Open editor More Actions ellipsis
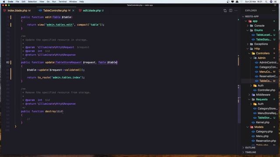280x157 pixels. (x=236, y=10)
